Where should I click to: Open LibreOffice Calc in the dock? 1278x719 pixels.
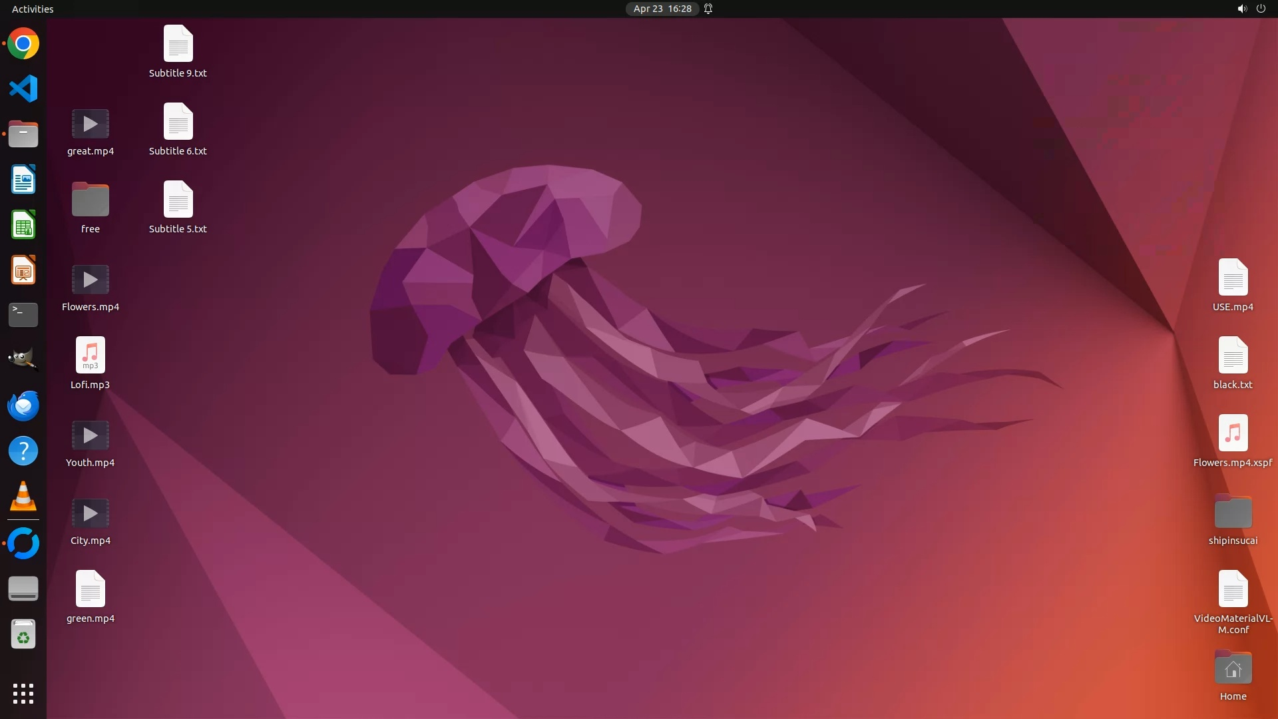23,225
